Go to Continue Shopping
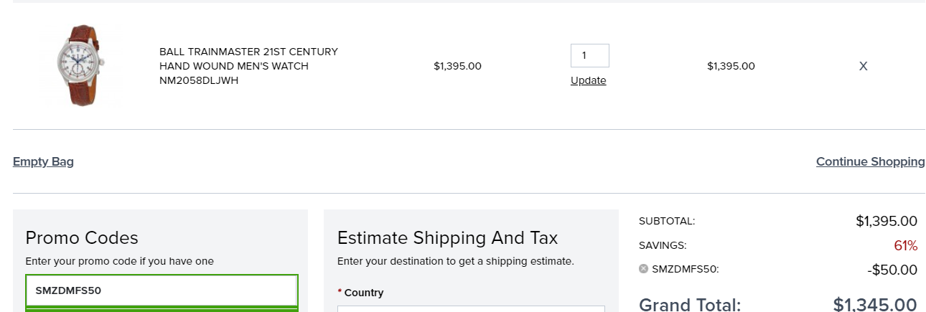 (x=871, y=161)
